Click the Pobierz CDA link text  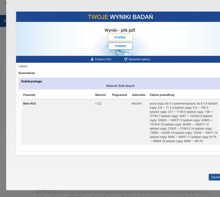(103, 59)
